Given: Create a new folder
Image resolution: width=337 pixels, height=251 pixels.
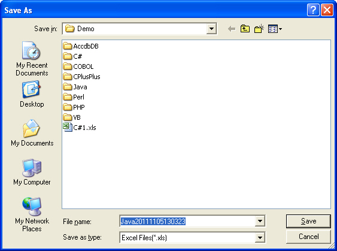Looking at the screenshot, I should tap(259, 29).
